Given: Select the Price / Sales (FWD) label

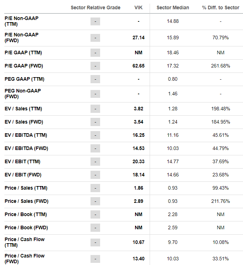Looking at the screenshot, I should (x=26, y=201).
